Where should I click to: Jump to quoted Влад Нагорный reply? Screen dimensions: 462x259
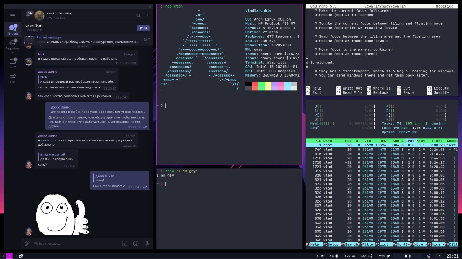pyautogui.click(x=57, y=156)
